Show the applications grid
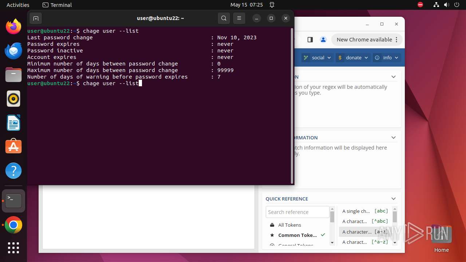 coord(13,248)
